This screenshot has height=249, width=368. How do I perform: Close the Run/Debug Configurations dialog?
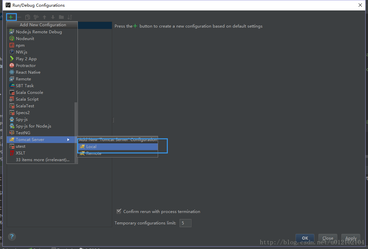coord(360,5)
